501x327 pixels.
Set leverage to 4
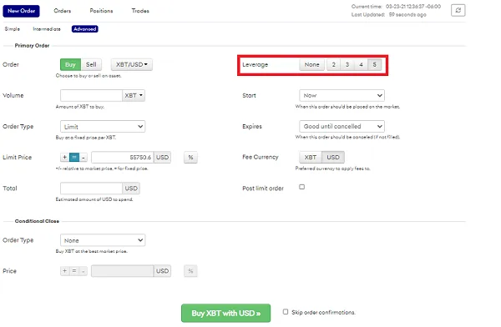click(361, 64)
